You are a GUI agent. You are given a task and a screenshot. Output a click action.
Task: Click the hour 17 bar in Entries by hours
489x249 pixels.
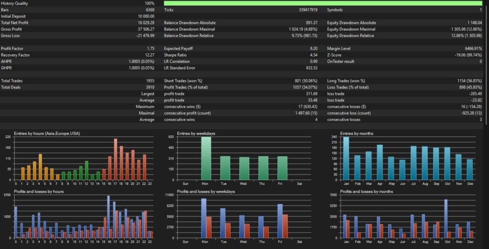(116, 159)
